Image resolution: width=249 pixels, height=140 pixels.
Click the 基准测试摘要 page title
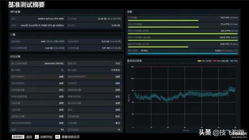pos(26,4)
